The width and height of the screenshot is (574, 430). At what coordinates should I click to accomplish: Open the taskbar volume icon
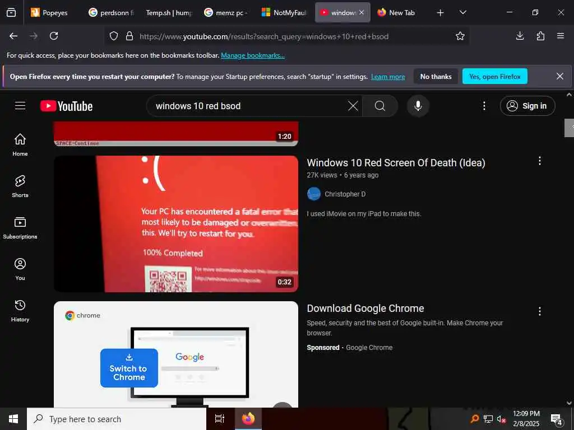click(x=501, y=419)
